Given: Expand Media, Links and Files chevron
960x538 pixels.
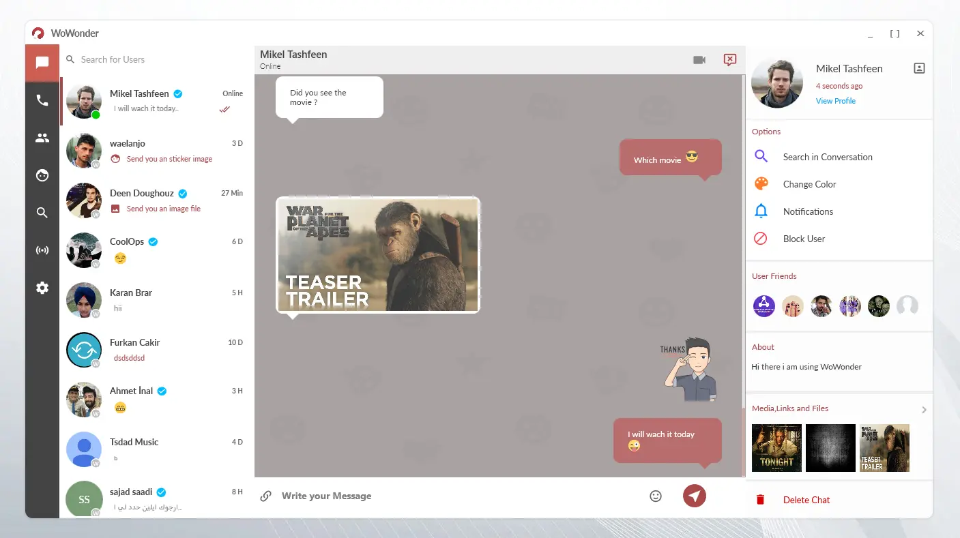Looking at the screenshot, I should pyautogui.click(x=924, y=410).
